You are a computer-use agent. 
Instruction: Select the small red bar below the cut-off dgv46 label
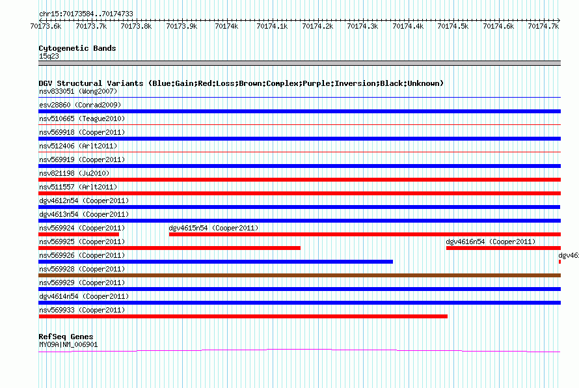pos(559,262)
